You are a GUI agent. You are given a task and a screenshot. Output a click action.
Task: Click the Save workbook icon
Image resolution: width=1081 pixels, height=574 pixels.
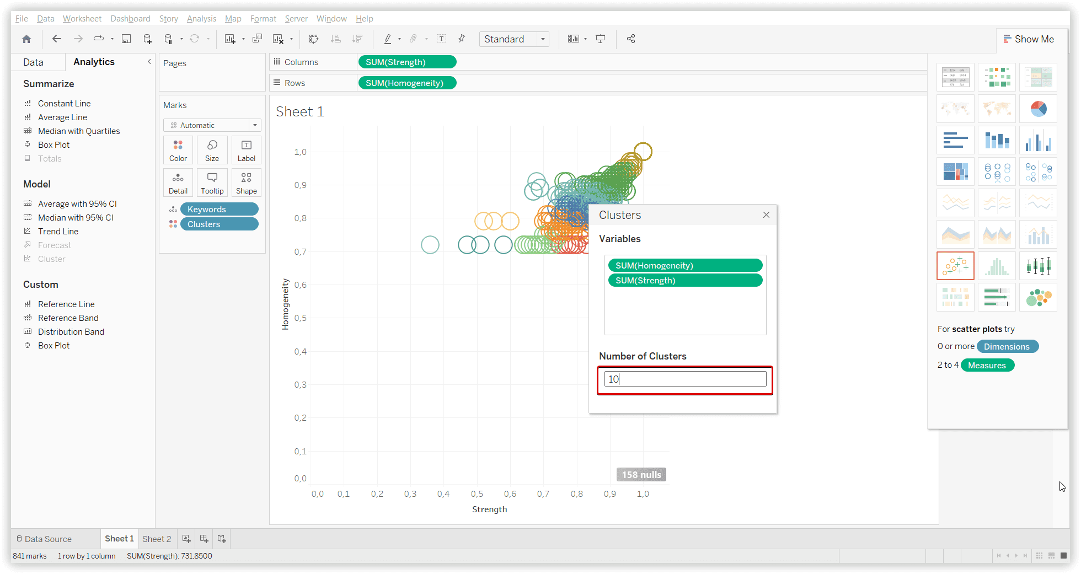(126, 39)
